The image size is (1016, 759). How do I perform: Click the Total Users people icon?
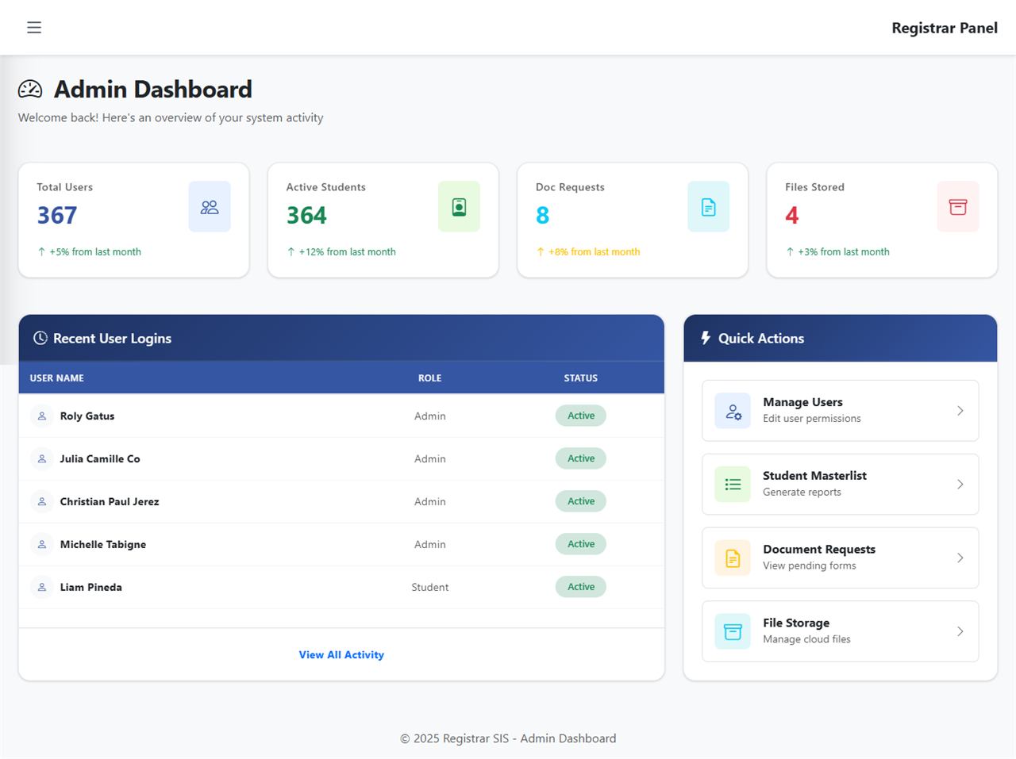tap(210, 207)
